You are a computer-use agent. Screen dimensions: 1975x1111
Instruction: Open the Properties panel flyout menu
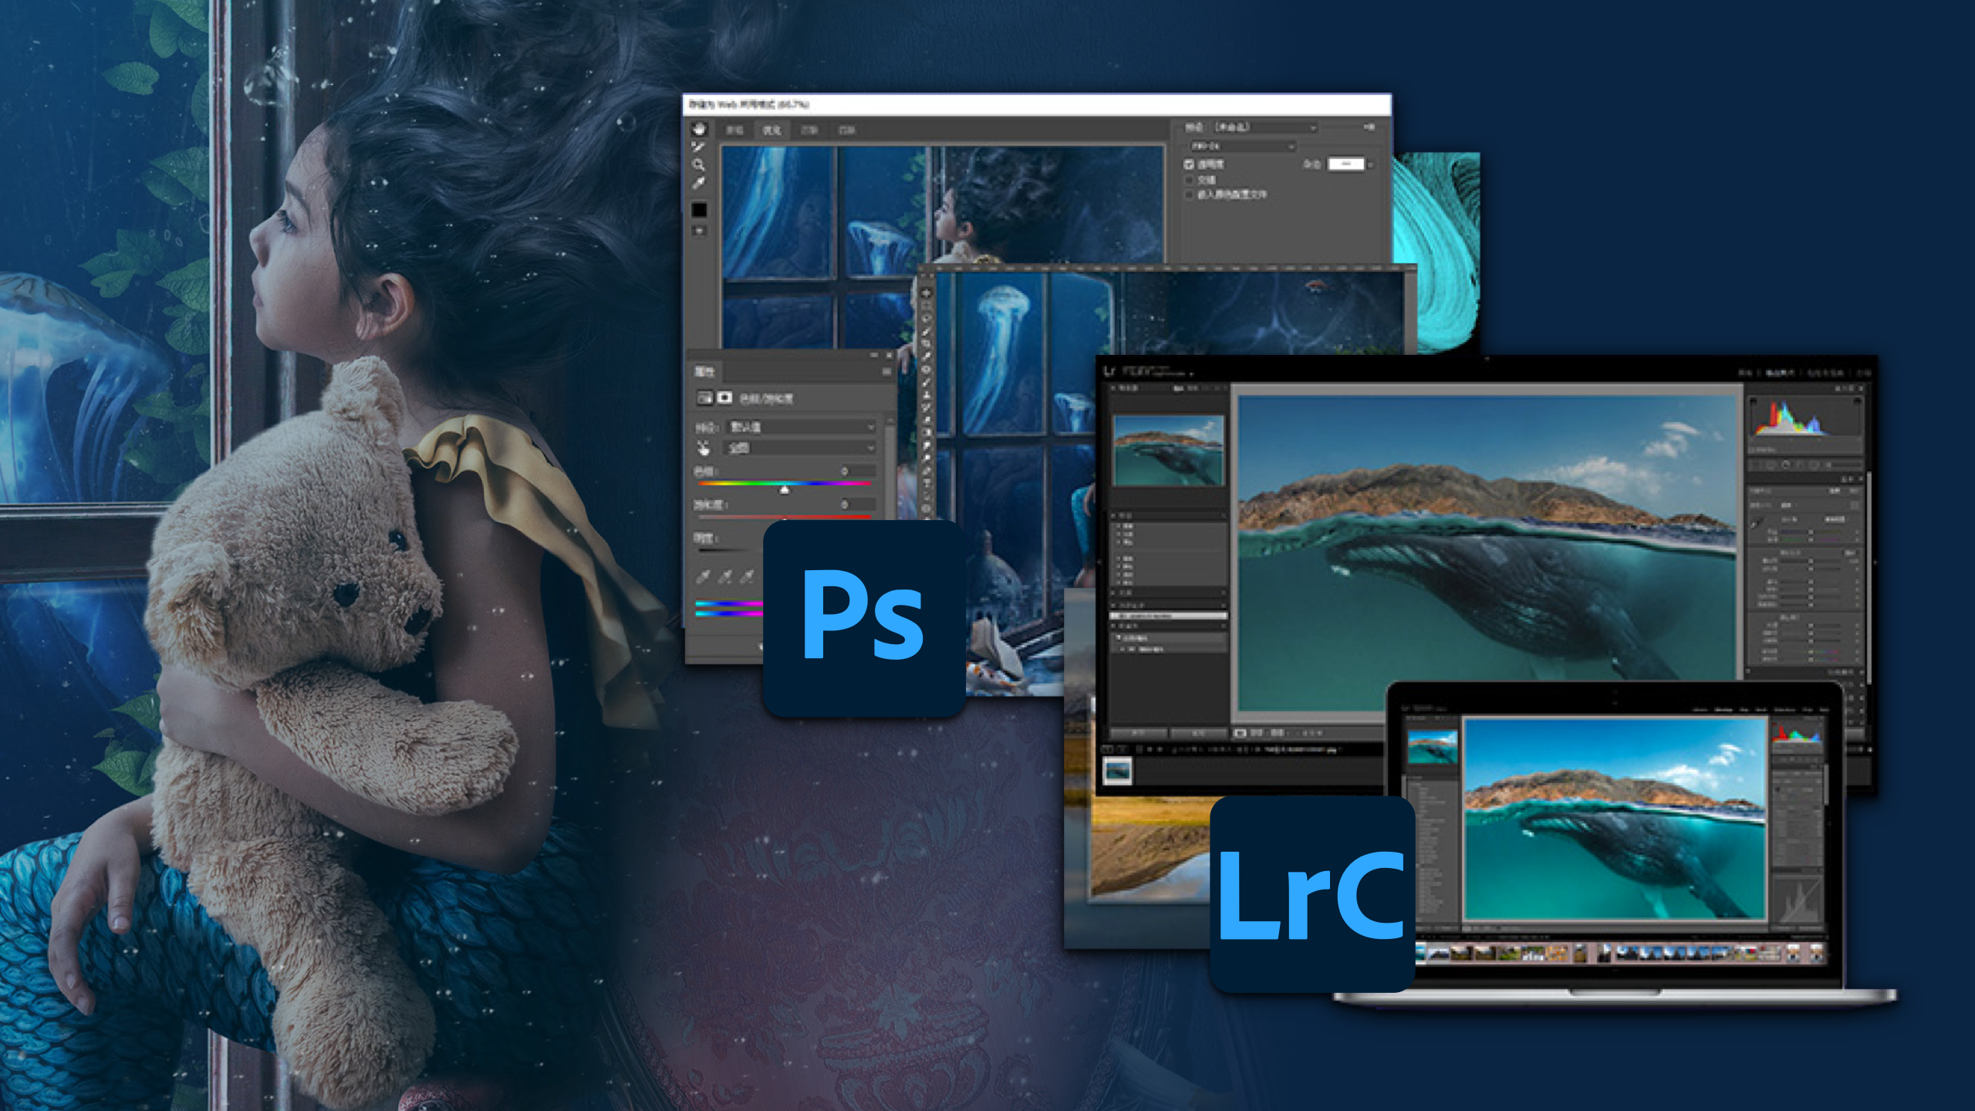coord(886,372)
